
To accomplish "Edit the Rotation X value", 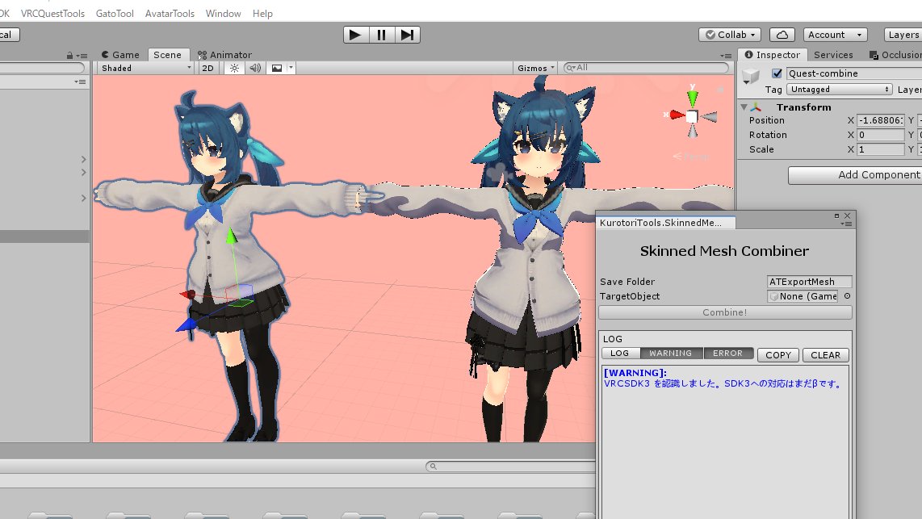I will (880, 135).
